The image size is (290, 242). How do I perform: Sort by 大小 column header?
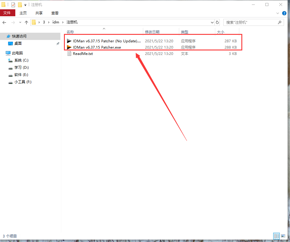pyautogui.click(x=220, y=32)
